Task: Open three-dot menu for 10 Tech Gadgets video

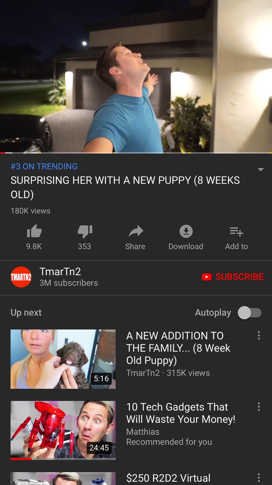Action: pyautogui.click(x=259, y=407)
